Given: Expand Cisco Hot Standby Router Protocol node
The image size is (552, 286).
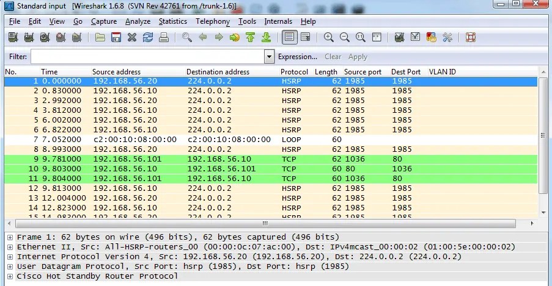Looking at the screenshot, I should 10,276.
